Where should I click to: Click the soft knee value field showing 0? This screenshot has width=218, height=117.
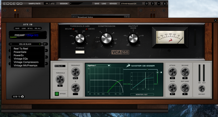point(185,94)
